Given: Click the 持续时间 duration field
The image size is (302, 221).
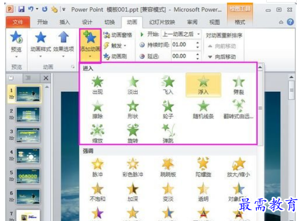Looking at the screenshot, I should tap(183, 45).
